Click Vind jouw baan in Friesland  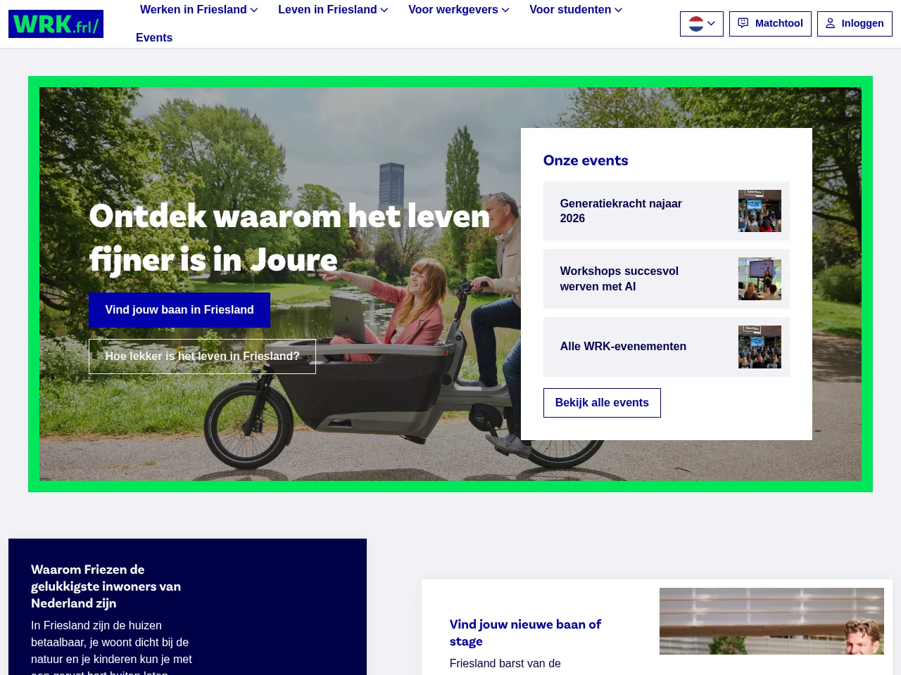coord(179,310)
